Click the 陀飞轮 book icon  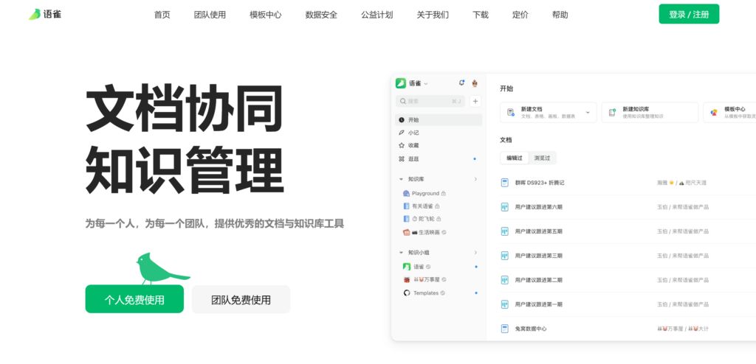[x=406, y=219]
